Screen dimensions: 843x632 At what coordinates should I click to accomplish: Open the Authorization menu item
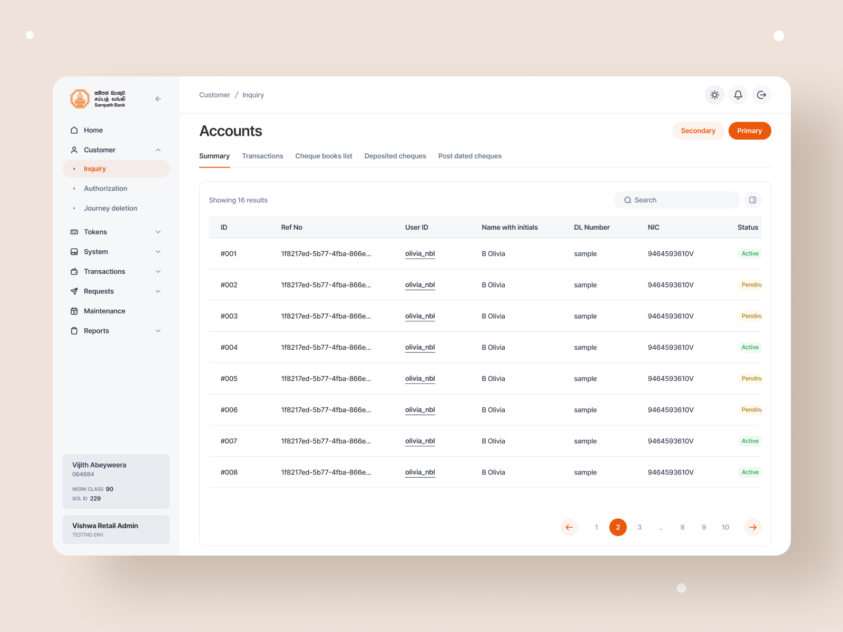coord(105,188)
